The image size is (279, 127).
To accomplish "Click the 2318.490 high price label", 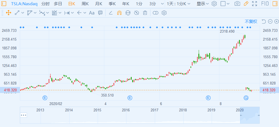I will (x=227, y=31).
